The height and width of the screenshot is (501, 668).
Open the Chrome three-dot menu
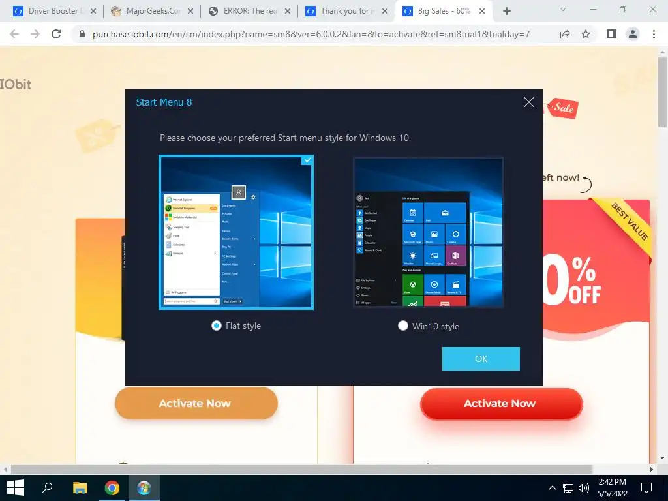click(x=654, y=34)
